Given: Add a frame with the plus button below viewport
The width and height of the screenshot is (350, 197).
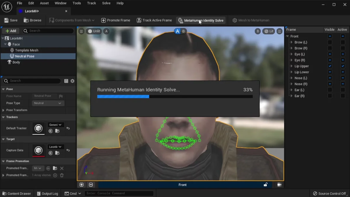Looking at the screenshot, I should (x=81, y=185).
